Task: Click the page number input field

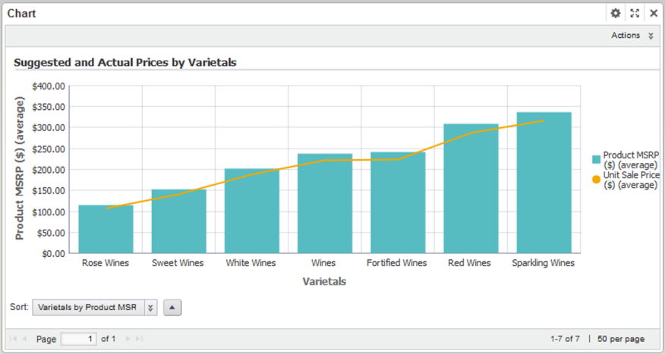Action: 78,339
